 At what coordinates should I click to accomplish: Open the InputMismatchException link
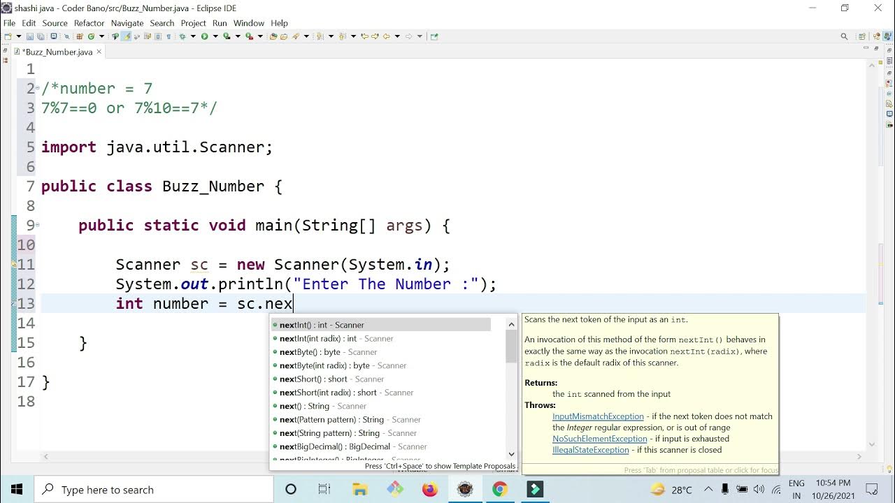[x=598, y=416]
